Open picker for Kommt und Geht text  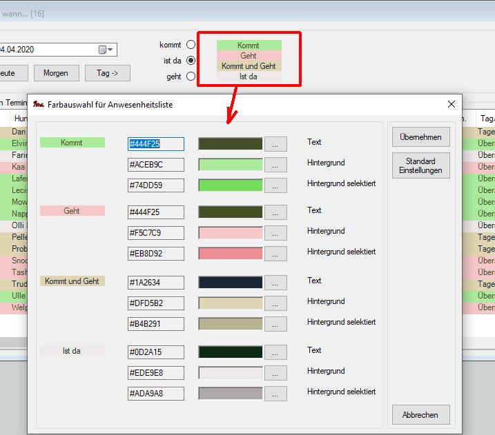click(276, 283)
